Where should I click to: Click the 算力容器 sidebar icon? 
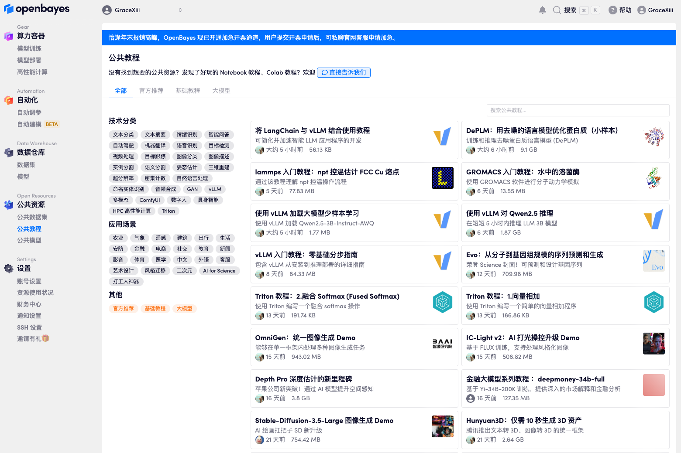pyautogui.click(x=9, y=36)
